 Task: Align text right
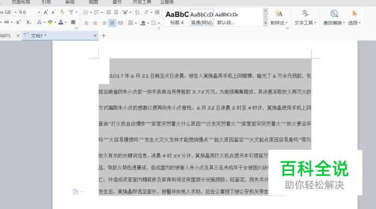pyautogui.click(x=104, y=23)
